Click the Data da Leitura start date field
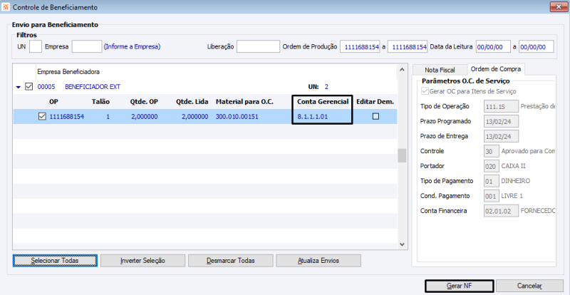 tap(493, 47)
